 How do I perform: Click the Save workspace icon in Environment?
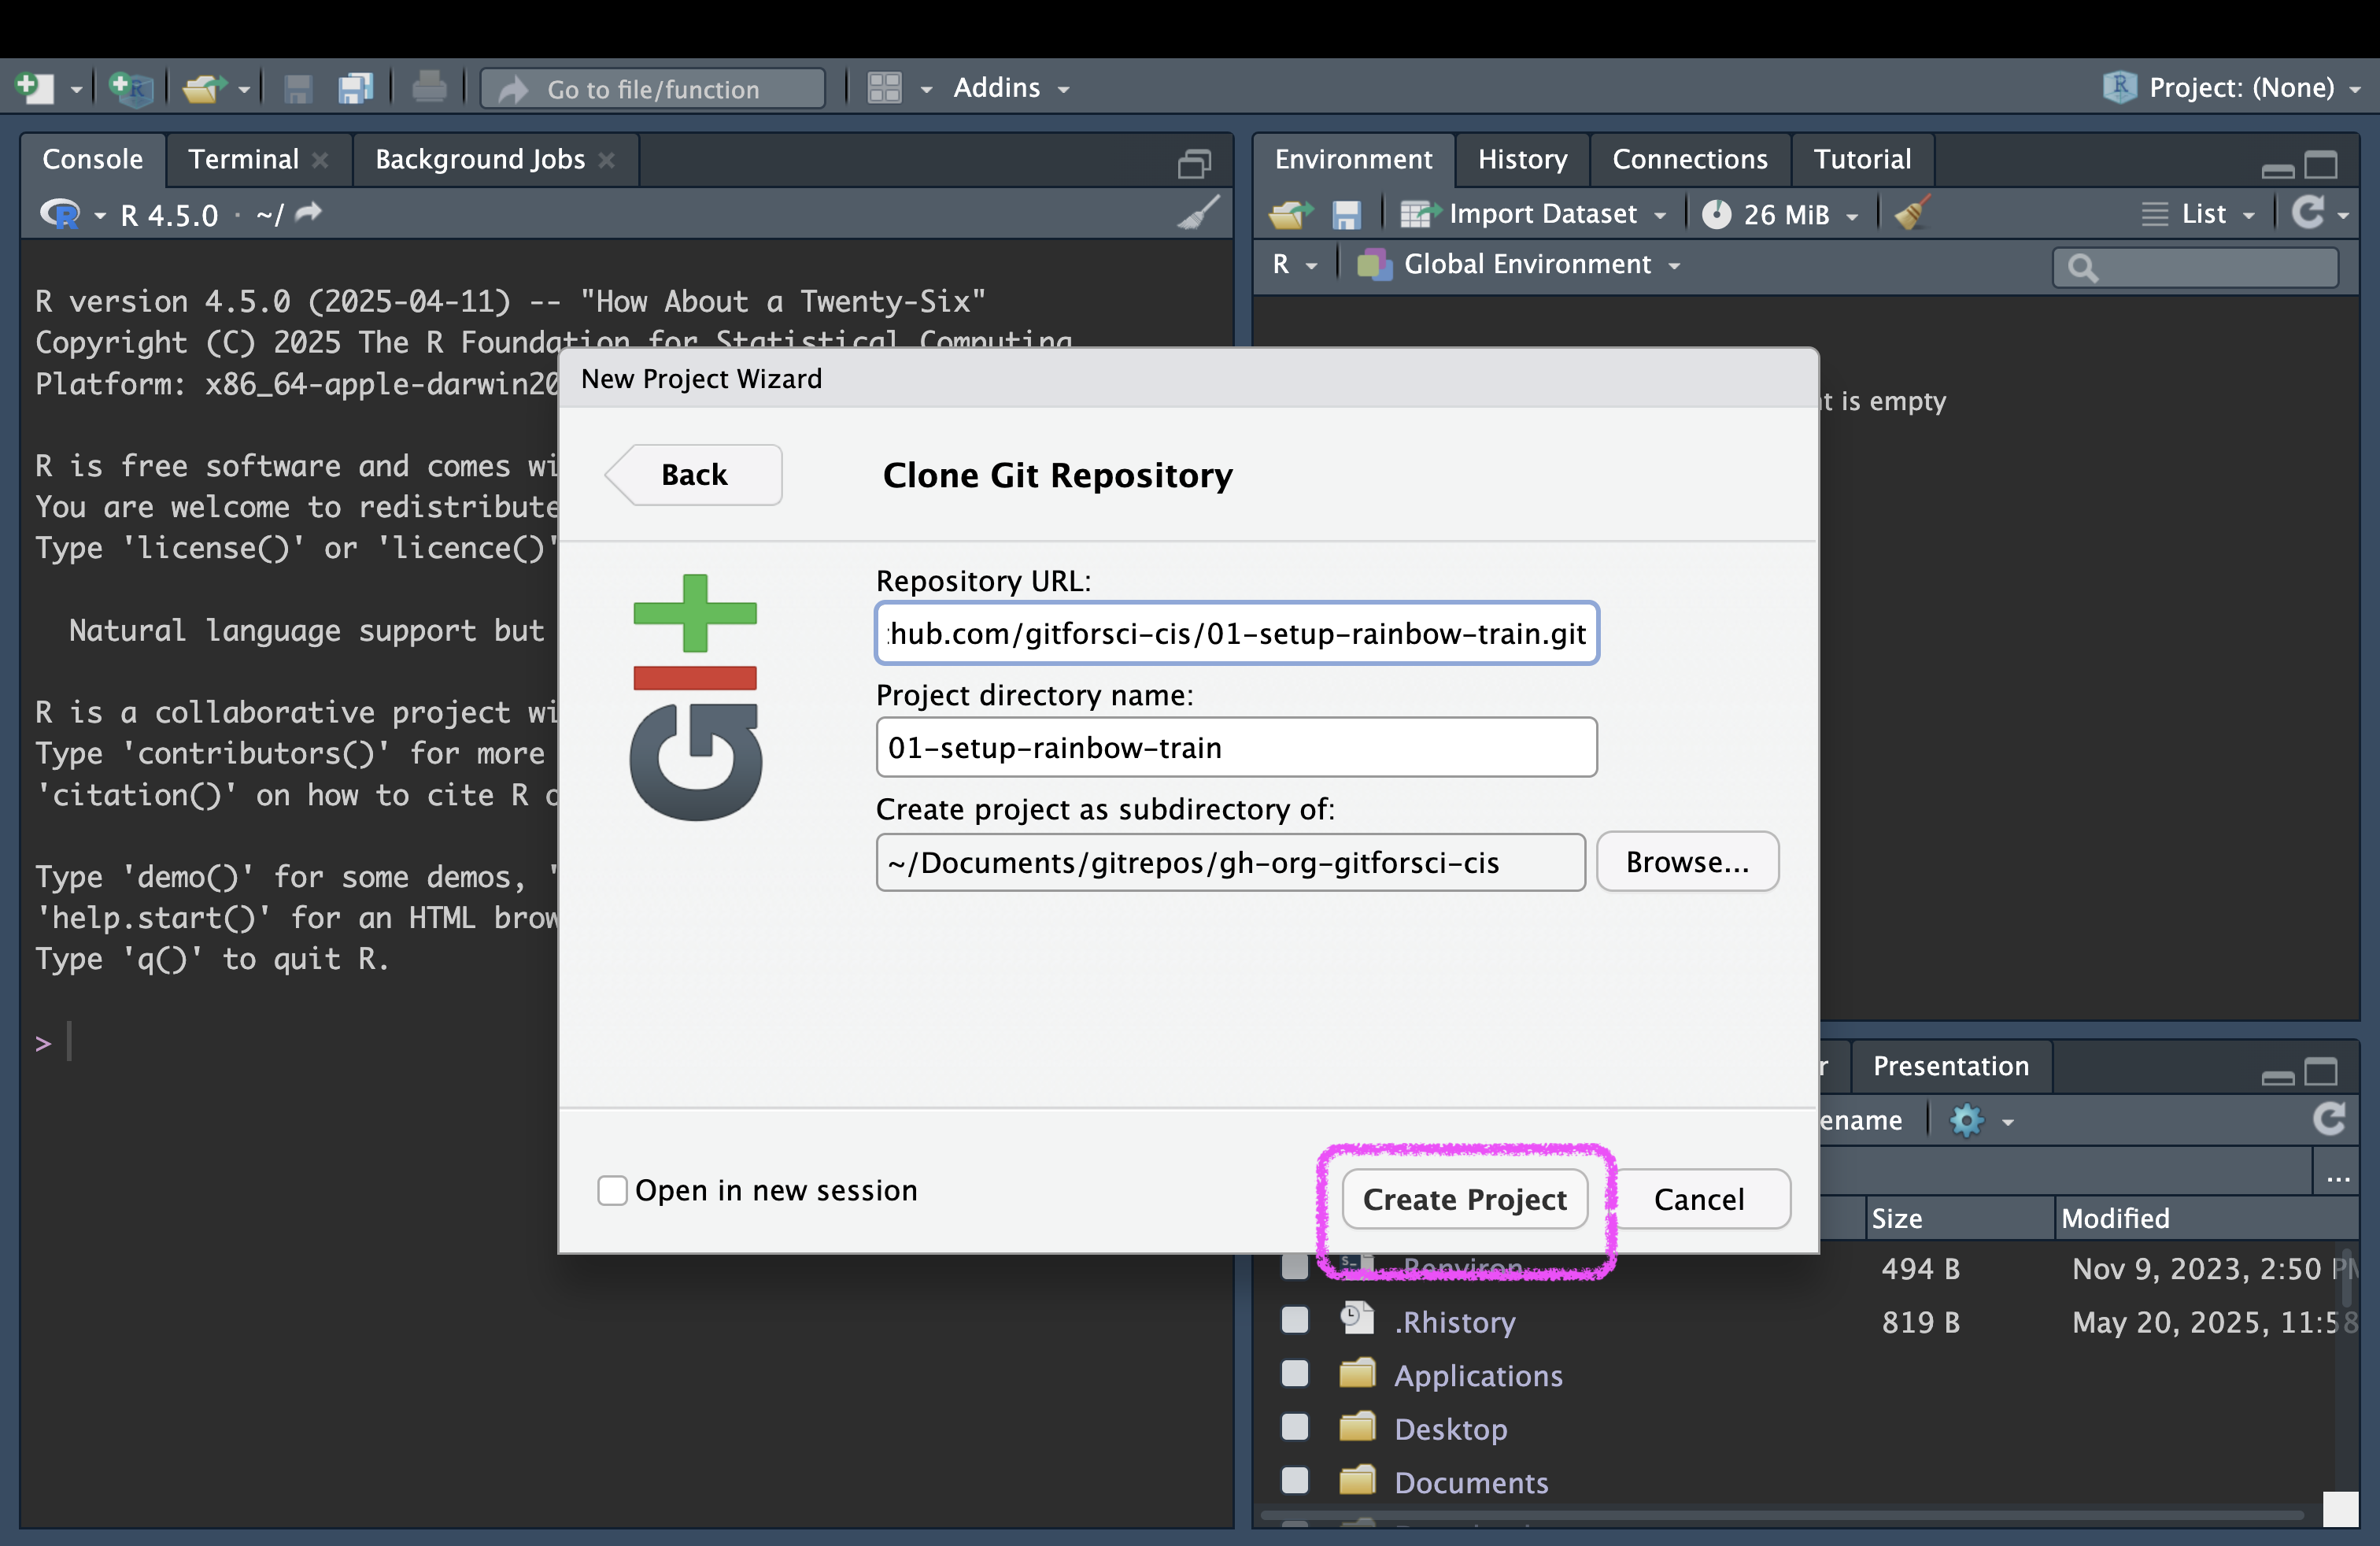tap(1347, 214)
